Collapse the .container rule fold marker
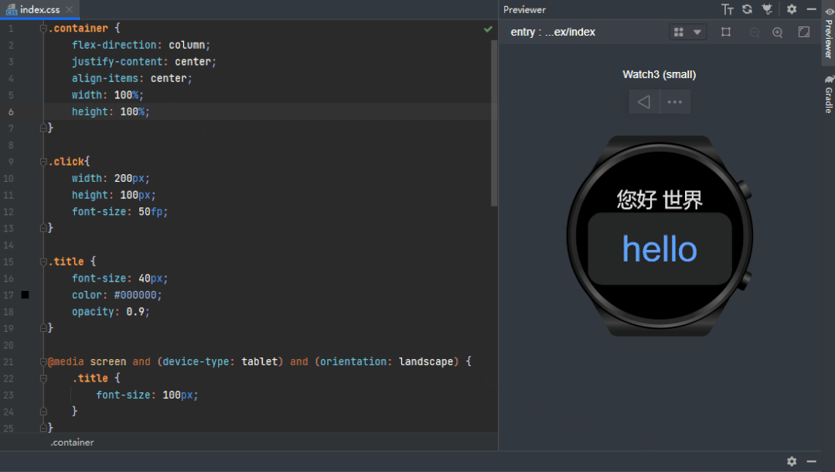The width and height of the screenshot is (835, 472). (x=43, y=28)
